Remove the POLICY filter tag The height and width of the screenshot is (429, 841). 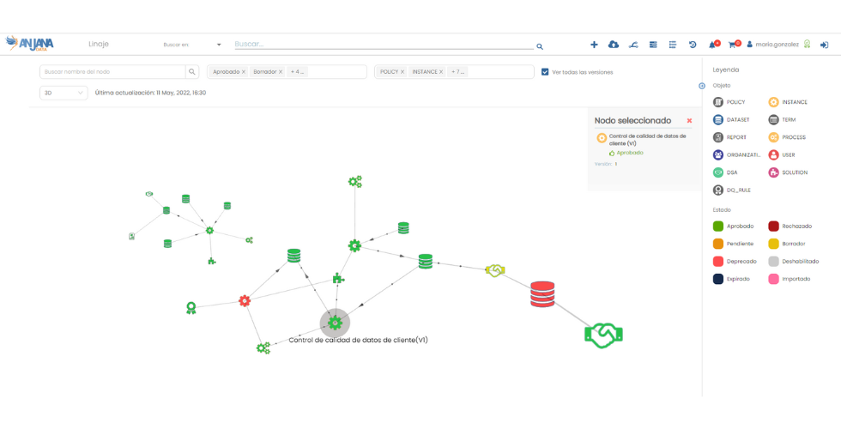point(402,72)
